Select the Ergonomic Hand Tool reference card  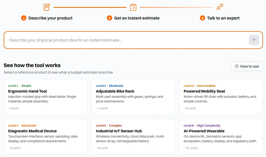45,97
